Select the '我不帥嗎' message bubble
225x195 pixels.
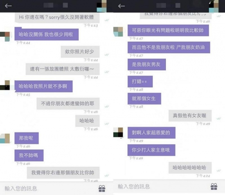coord(29,155)
